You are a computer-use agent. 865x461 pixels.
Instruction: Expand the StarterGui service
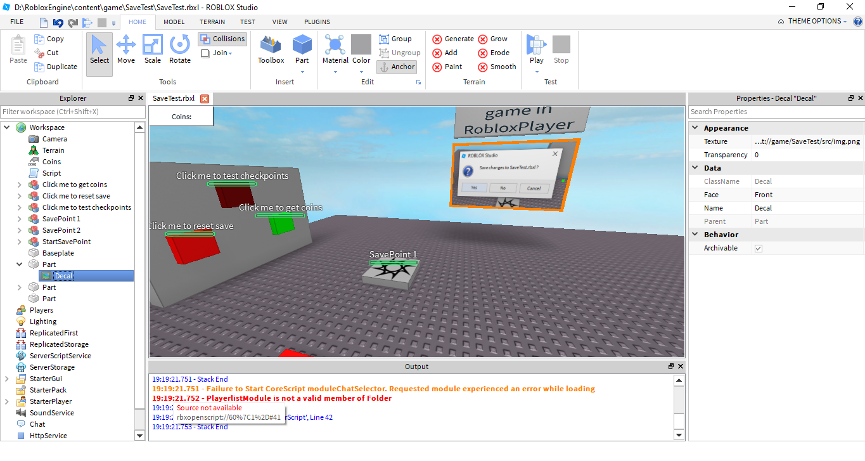pos(7,379)
